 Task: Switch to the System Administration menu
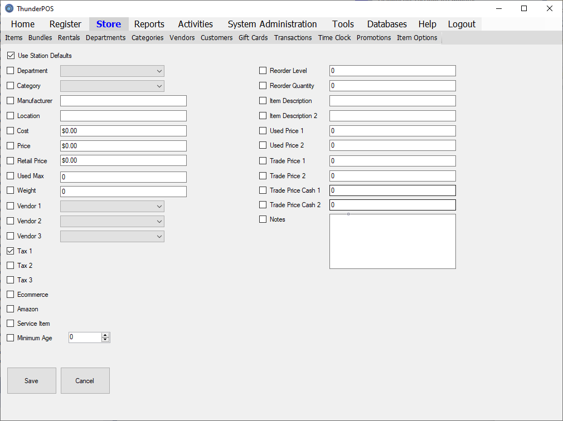[272, 24]
